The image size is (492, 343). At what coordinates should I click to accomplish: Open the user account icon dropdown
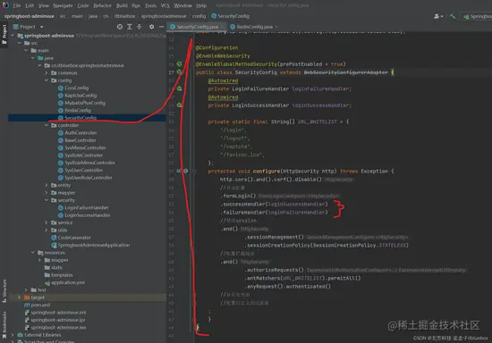click(438, 16)
